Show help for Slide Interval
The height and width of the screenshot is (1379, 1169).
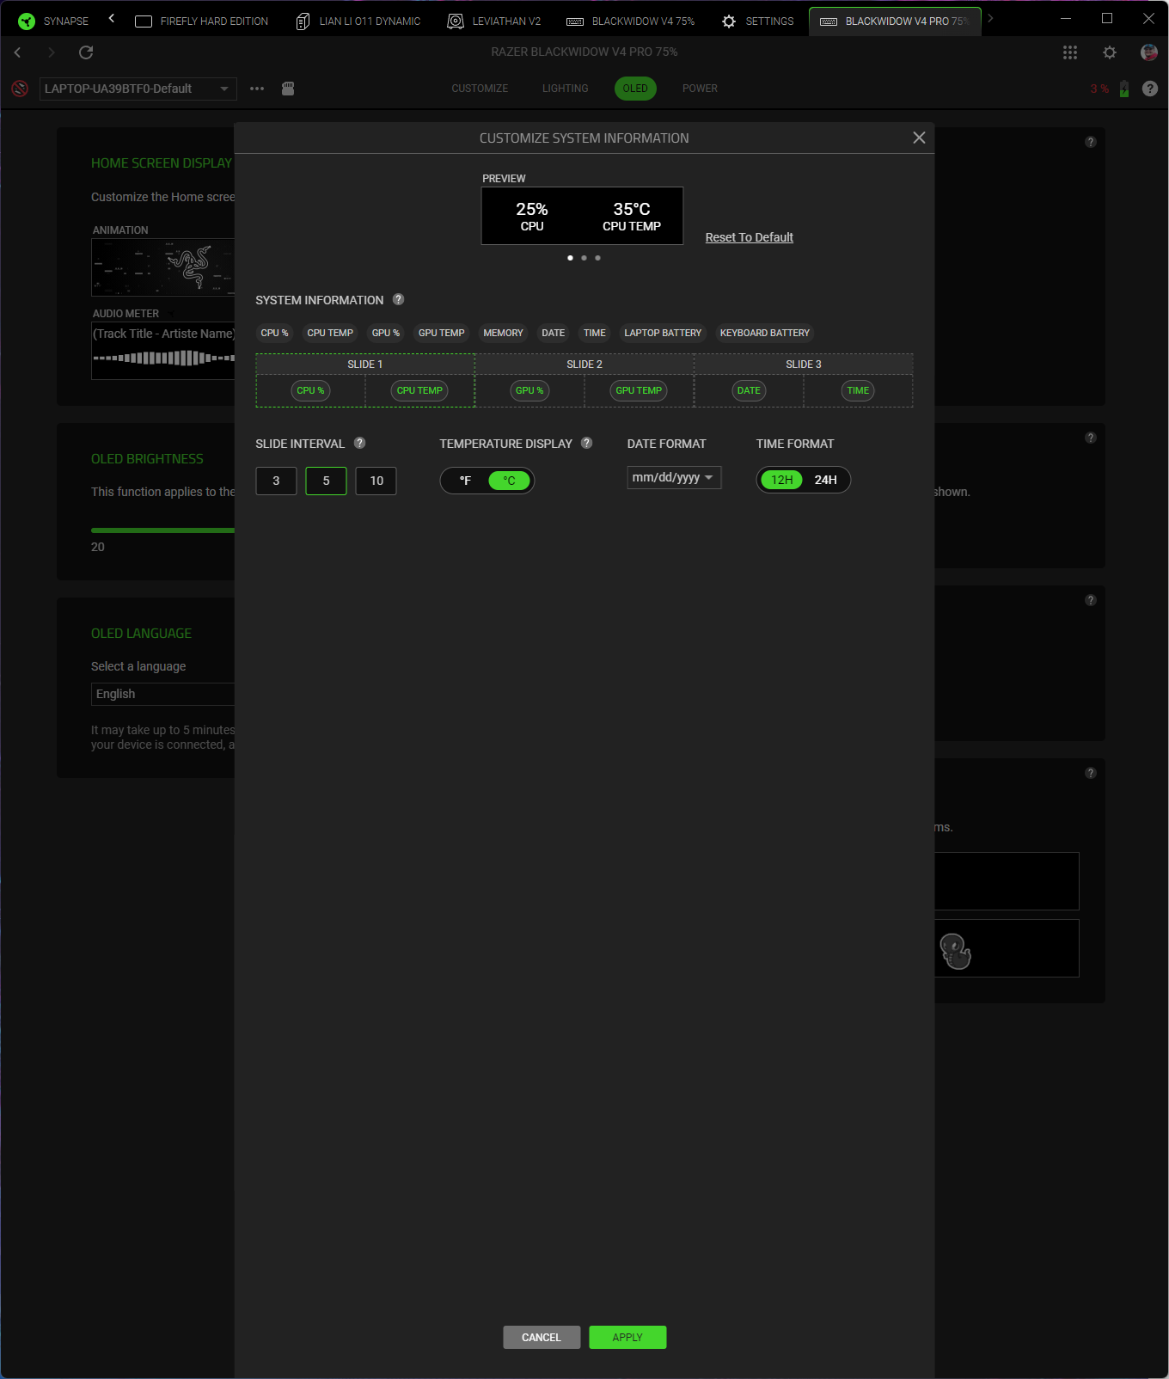[360, 443]
